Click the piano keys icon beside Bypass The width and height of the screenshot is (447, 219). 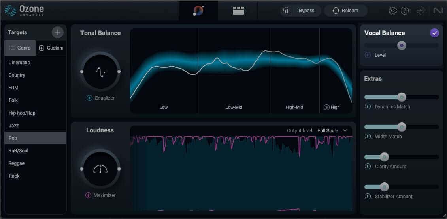click(286, 11)
